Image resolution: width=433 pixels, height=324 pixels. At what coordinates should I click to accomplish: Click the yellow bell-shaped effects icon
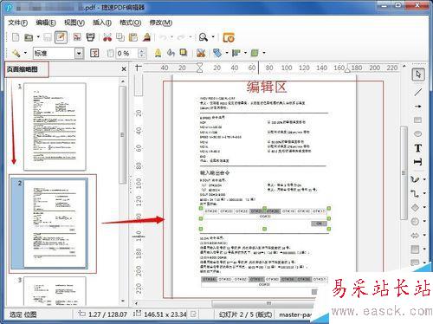point(158,53)
